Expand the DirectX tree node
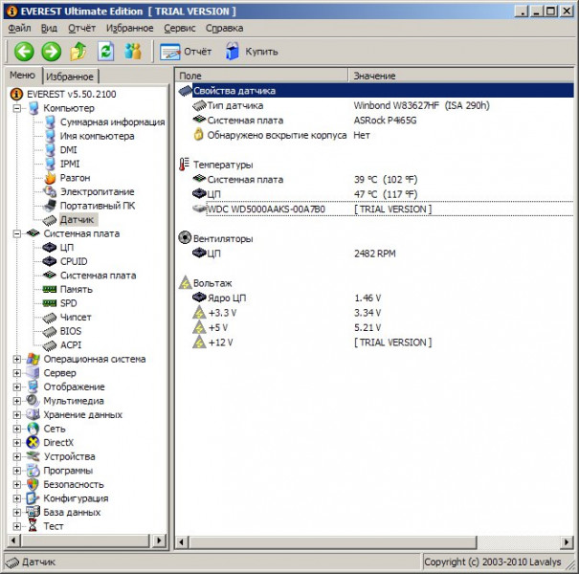The height and width of the screenshot is (574, 579). (x=16, y=443)
